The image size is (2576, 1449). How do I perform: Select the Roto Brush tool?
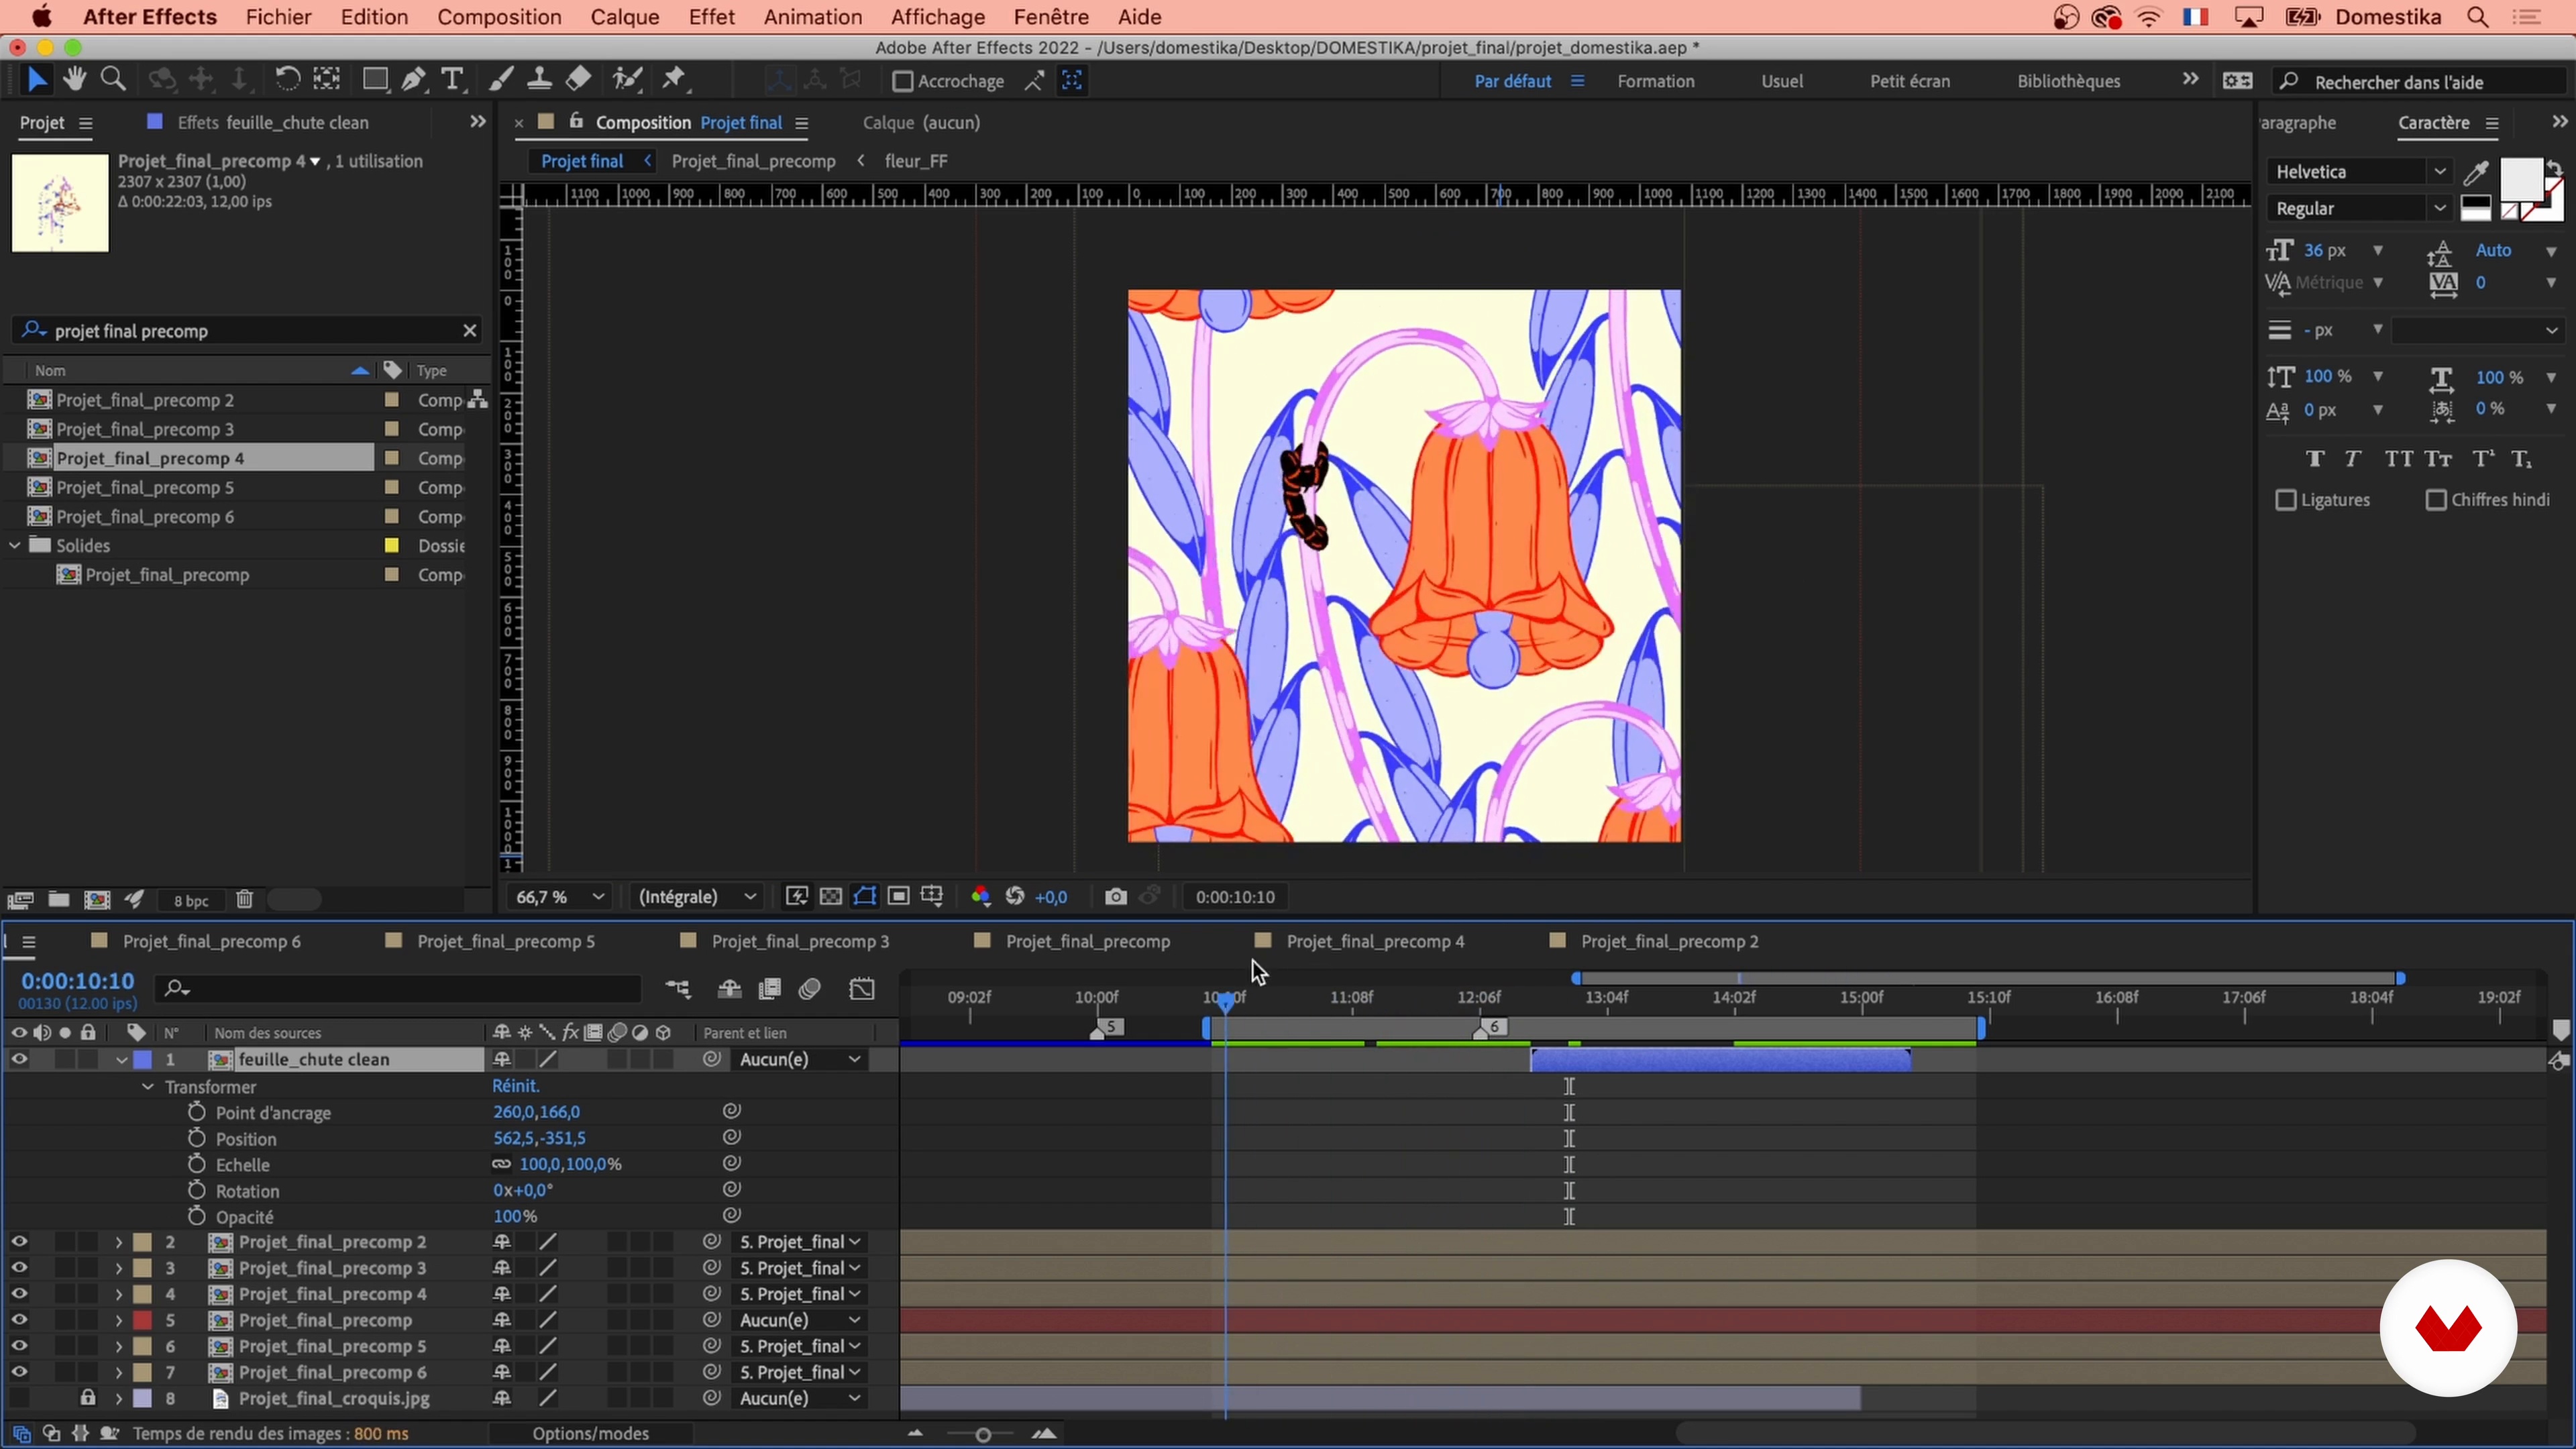point(627,80)
